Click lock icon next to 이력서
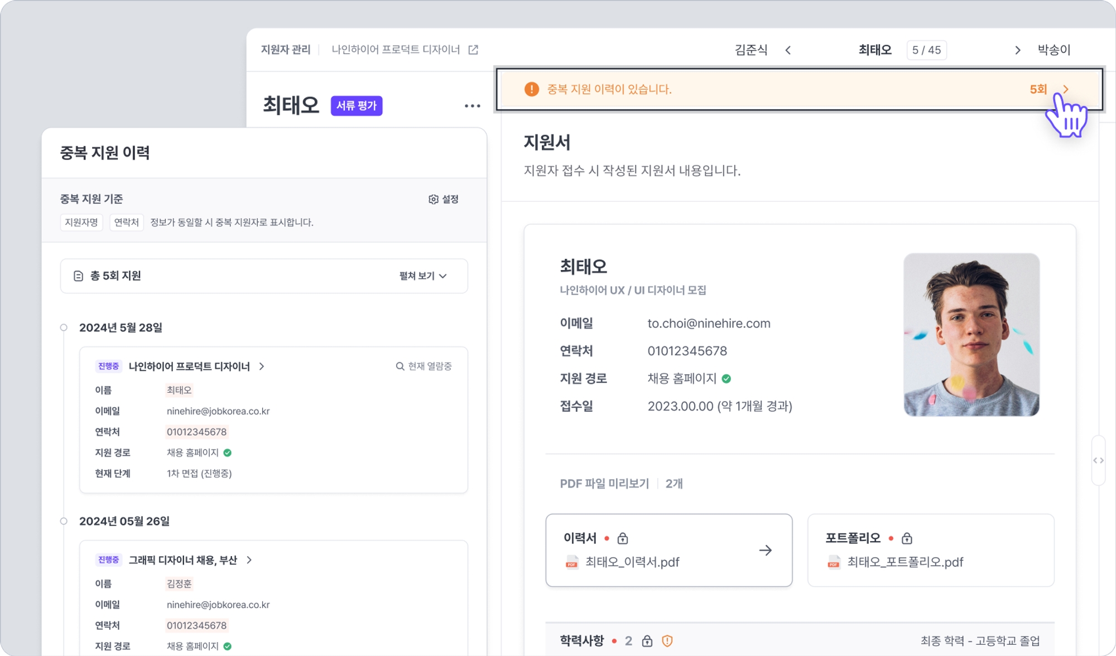The image size is (1116, 656). pos(623,538)
